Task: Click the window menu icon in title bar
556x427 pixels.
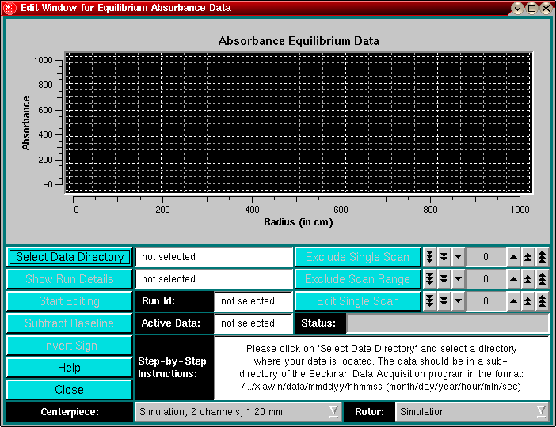Action: (10, 8)
